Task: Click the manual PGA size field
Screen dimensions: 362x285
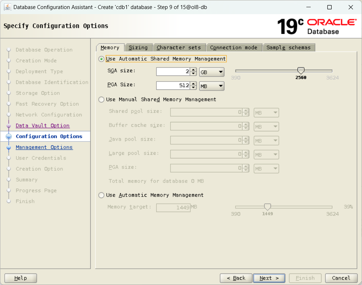Action: point(206,168)
